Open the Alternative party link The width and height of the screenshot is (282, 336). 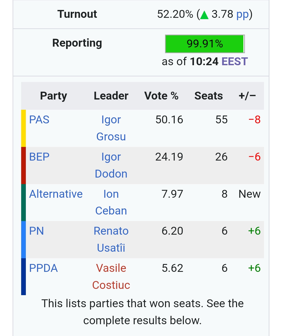pyautogui.click(x=56, y=194)
